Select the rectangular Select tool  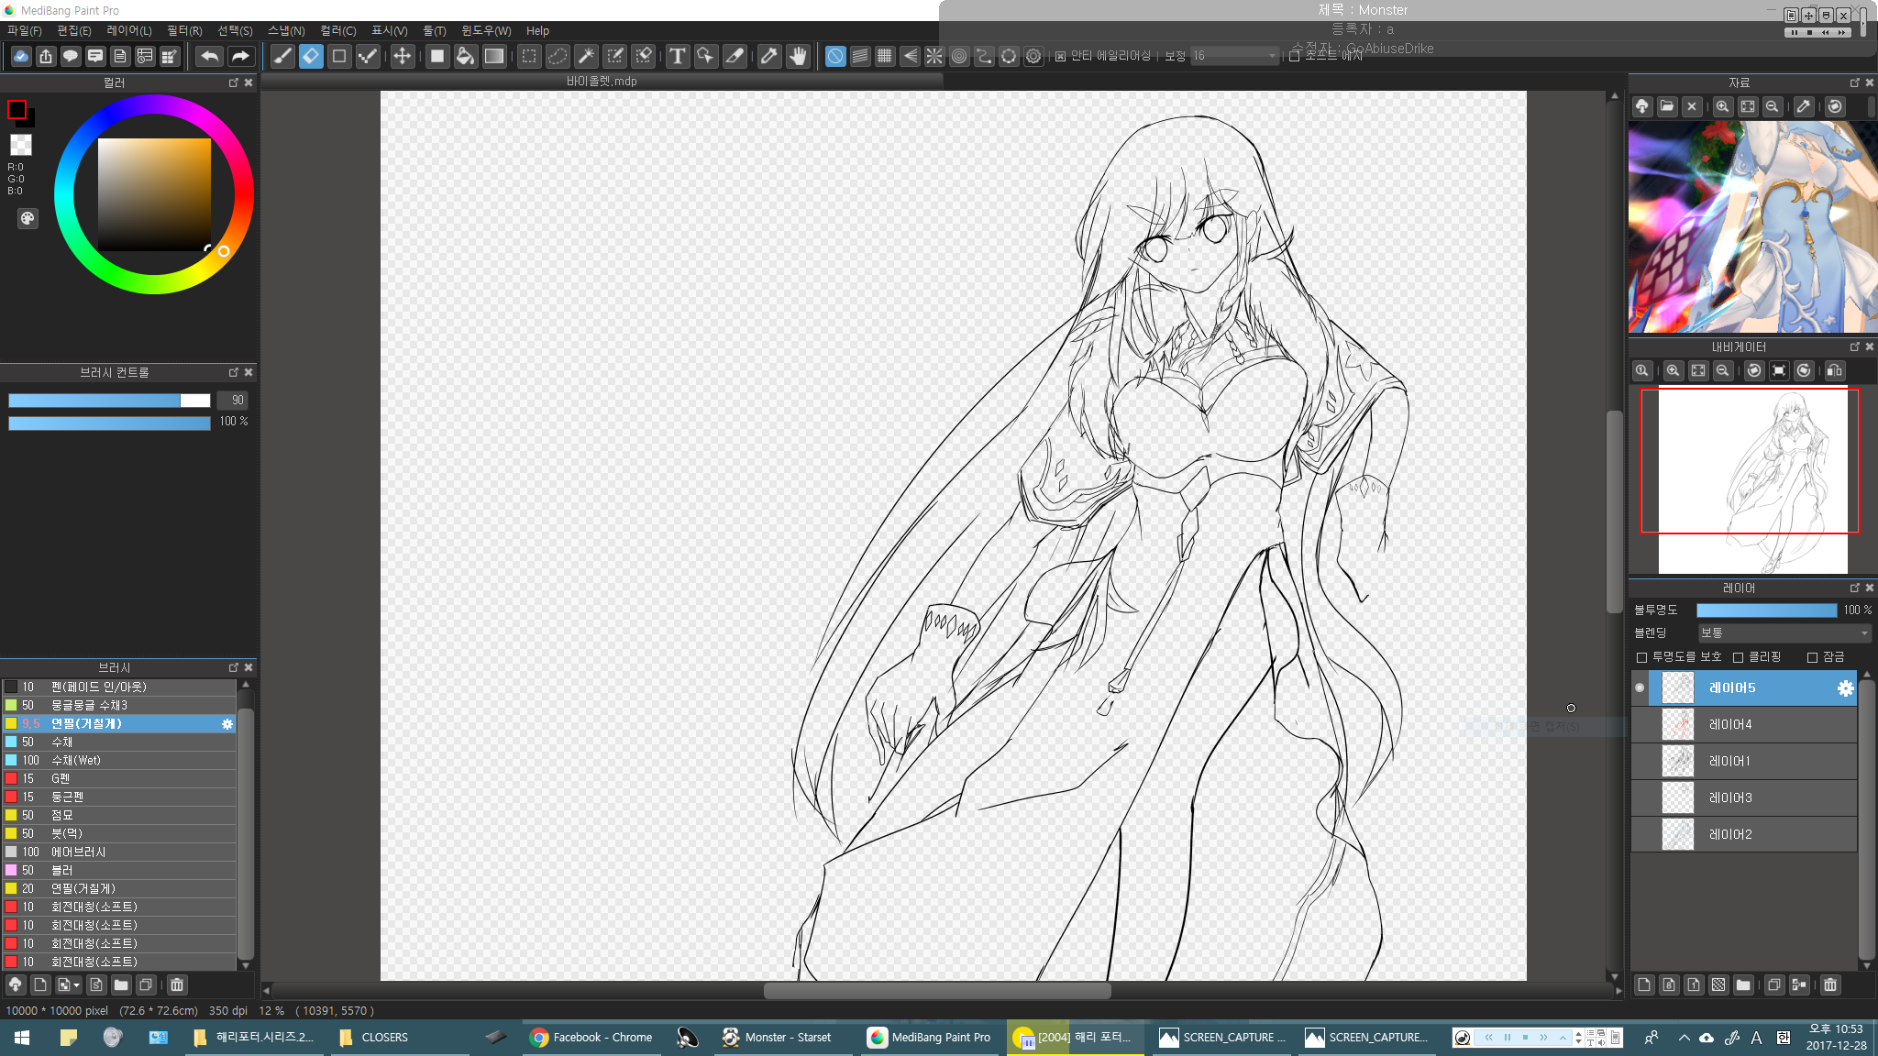pyautogui.click(x=529, y=57)
